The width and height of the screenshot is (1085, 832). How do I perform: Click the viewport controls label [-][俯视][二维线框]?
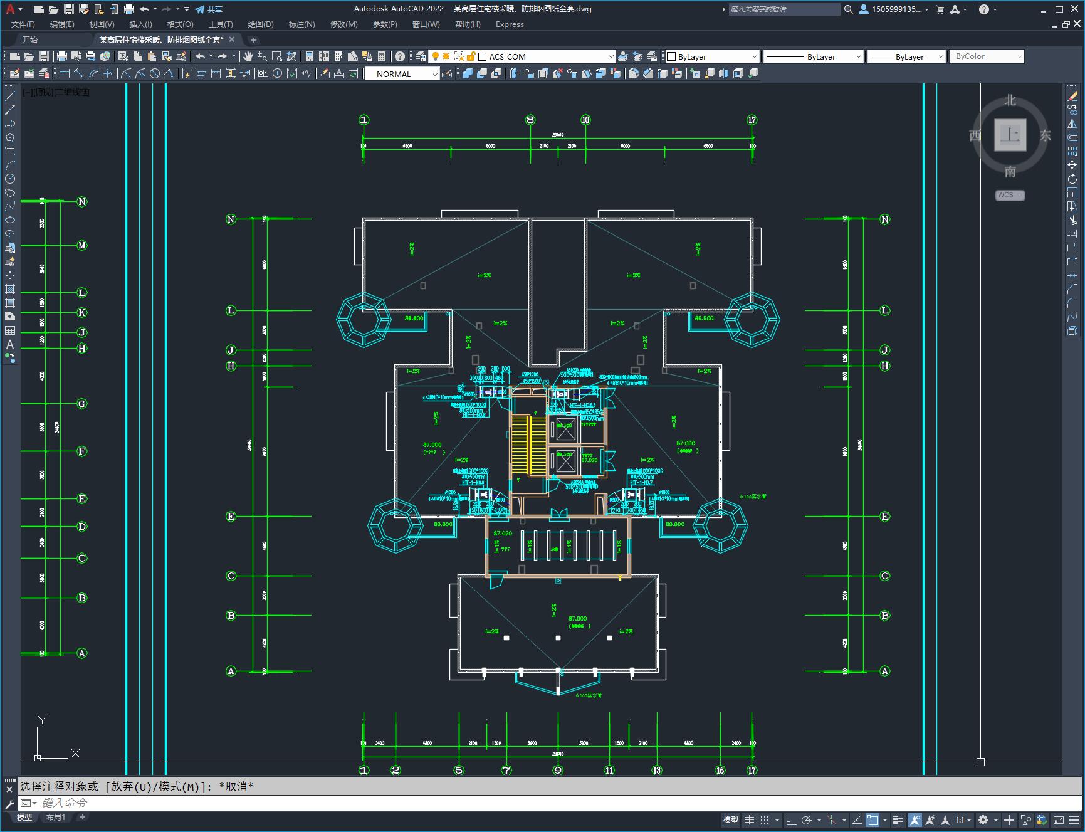pos(56,92)
